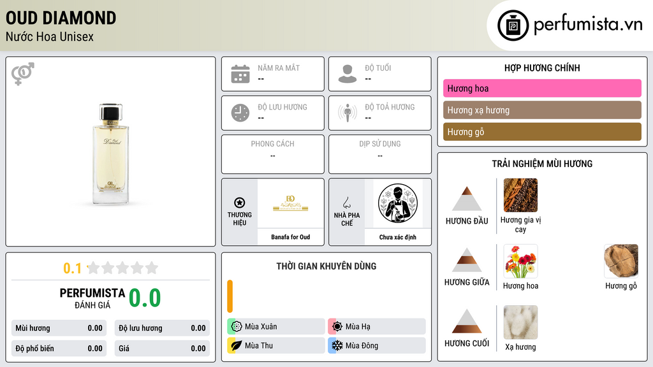Click the Độ lưu hương 0.00 score row

click(x=162, y=328)
